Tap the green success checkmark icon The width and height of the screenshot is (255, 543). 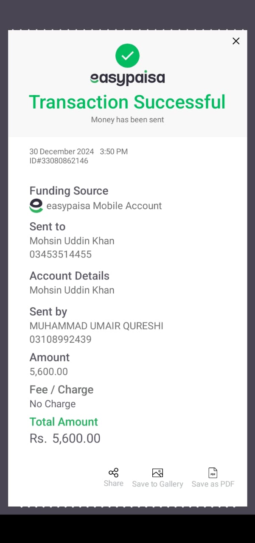pyautogui.click(x=127, y=56)
